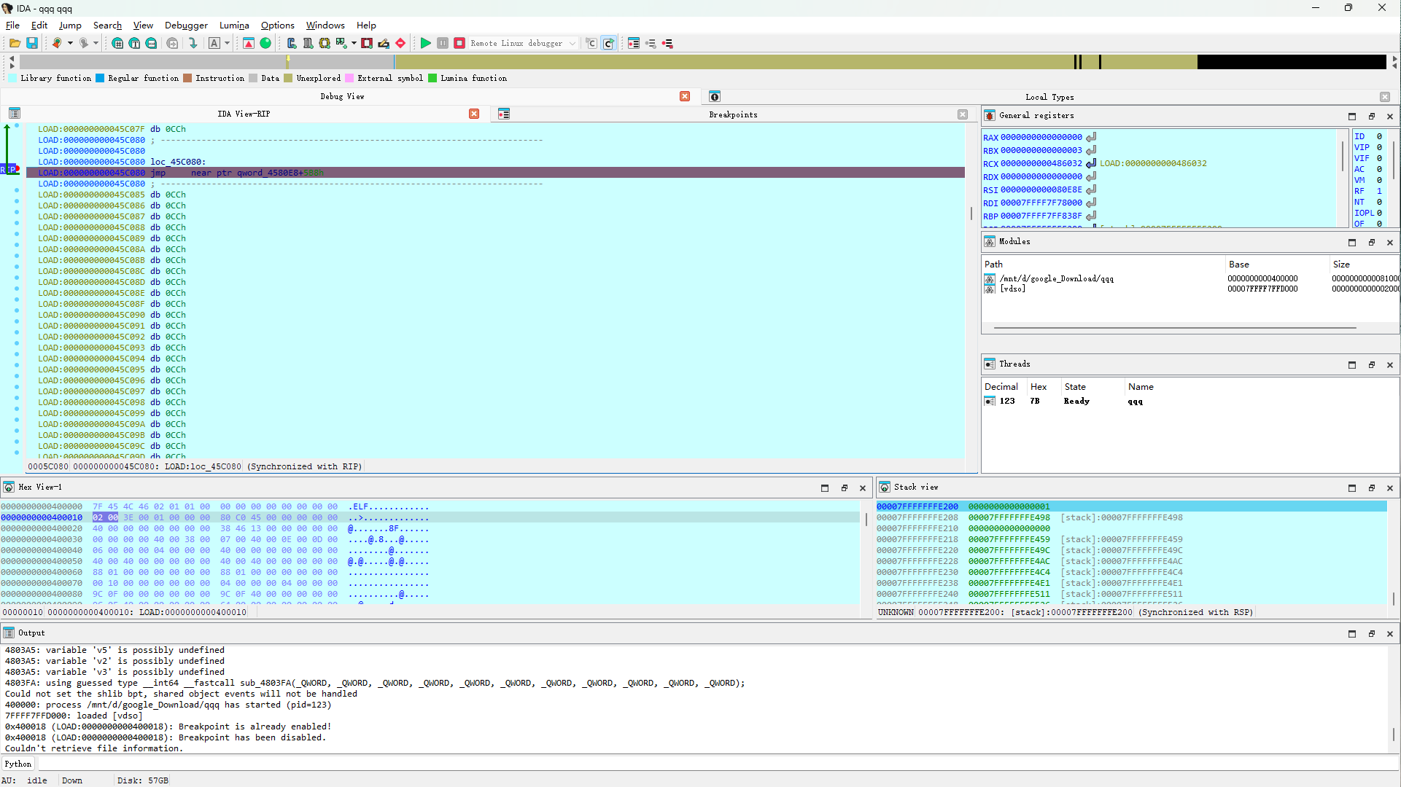Open the text search letter A dropdown
The height and width of the screenshot is (787, 1401).
(227, 44)
